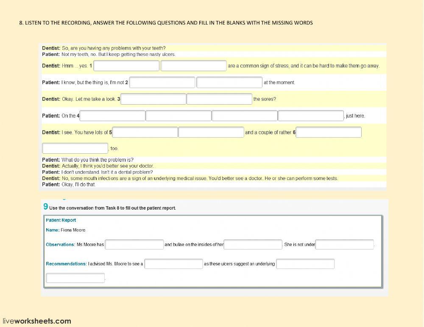Click the blank just before ", just here."
Image resolution: width=424 pixels, height=327 pixels.
point(311,116)
